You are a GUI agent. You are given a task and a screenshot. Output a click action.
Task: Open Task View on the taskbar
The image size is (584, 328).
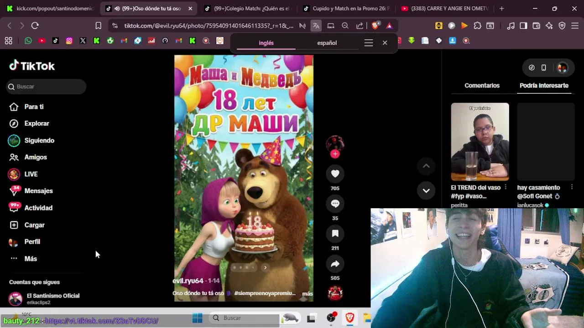(x=311, y=318)
